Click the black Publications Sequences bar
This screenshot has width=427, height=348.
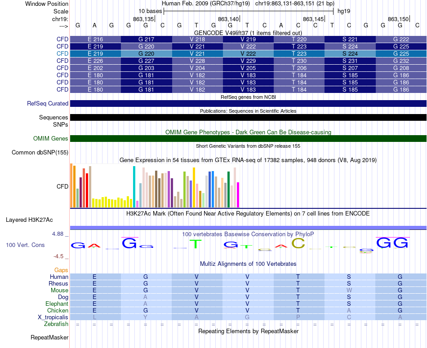coord(248,117)
